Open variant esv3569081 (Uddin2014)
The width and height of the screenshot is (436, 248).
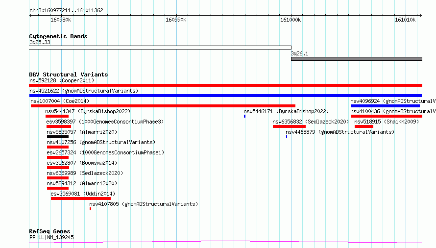(x=83, y=194)
